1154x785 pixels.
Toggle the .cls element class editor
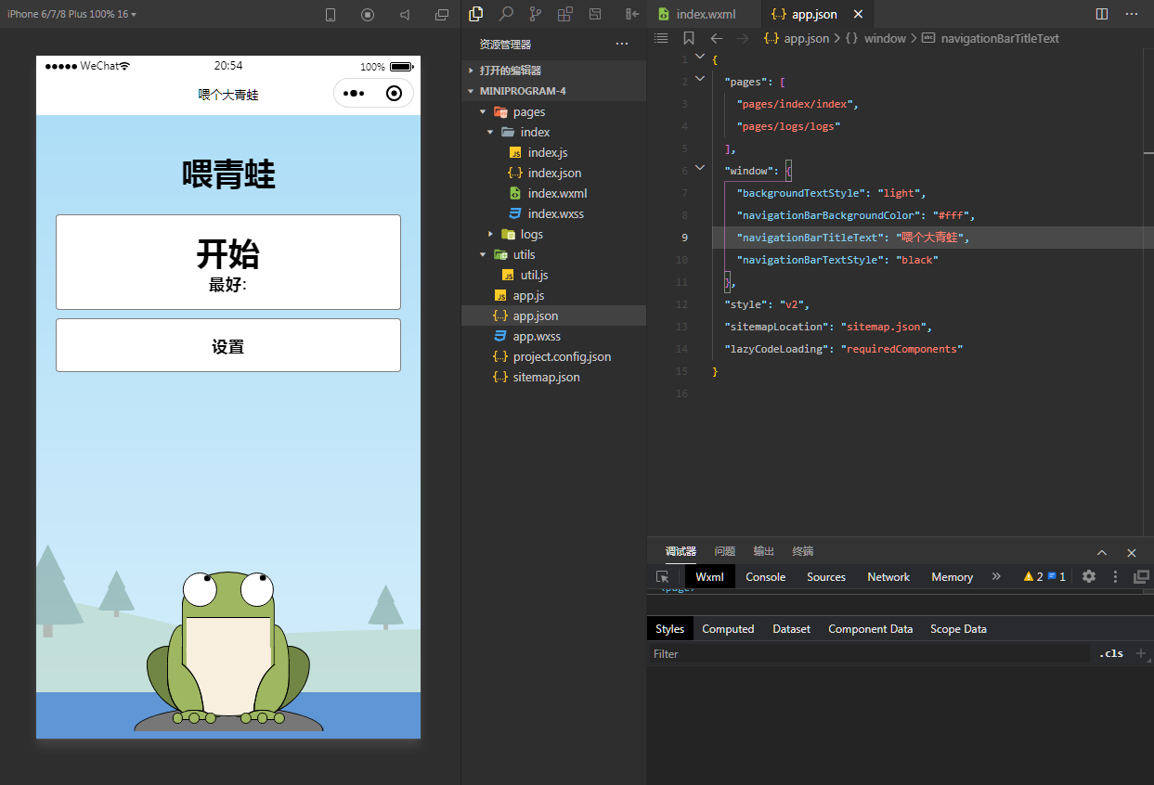pyautogui.click(x=1110, y=653)
